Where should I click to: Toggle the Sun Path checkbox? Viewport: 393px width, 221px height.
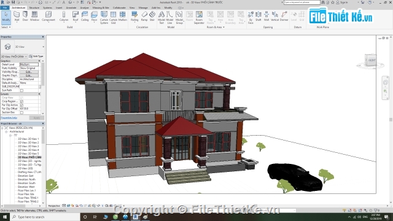22,90
